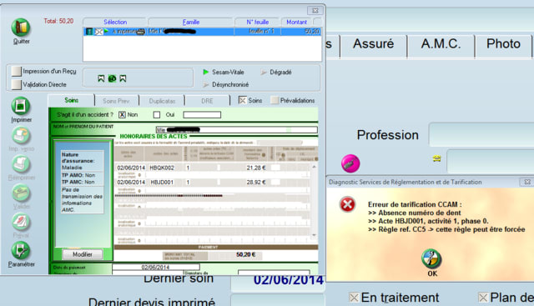
Task: Enable the Prévalidations checkbox
Action: (x=275, y=100)
